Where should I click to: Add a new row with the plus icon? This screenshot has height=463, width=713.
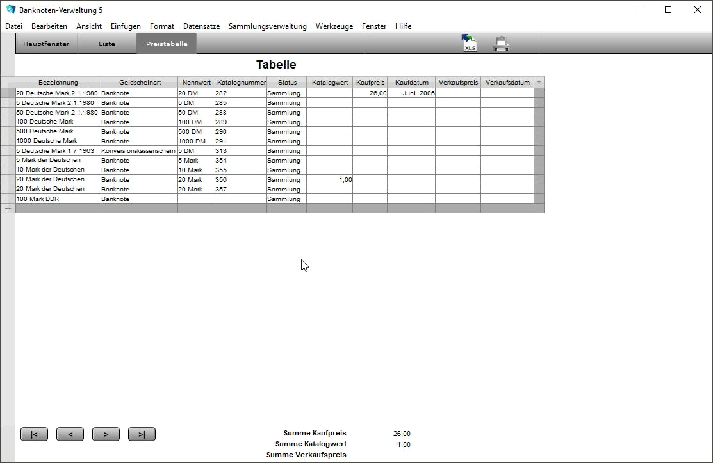point(8,208)
